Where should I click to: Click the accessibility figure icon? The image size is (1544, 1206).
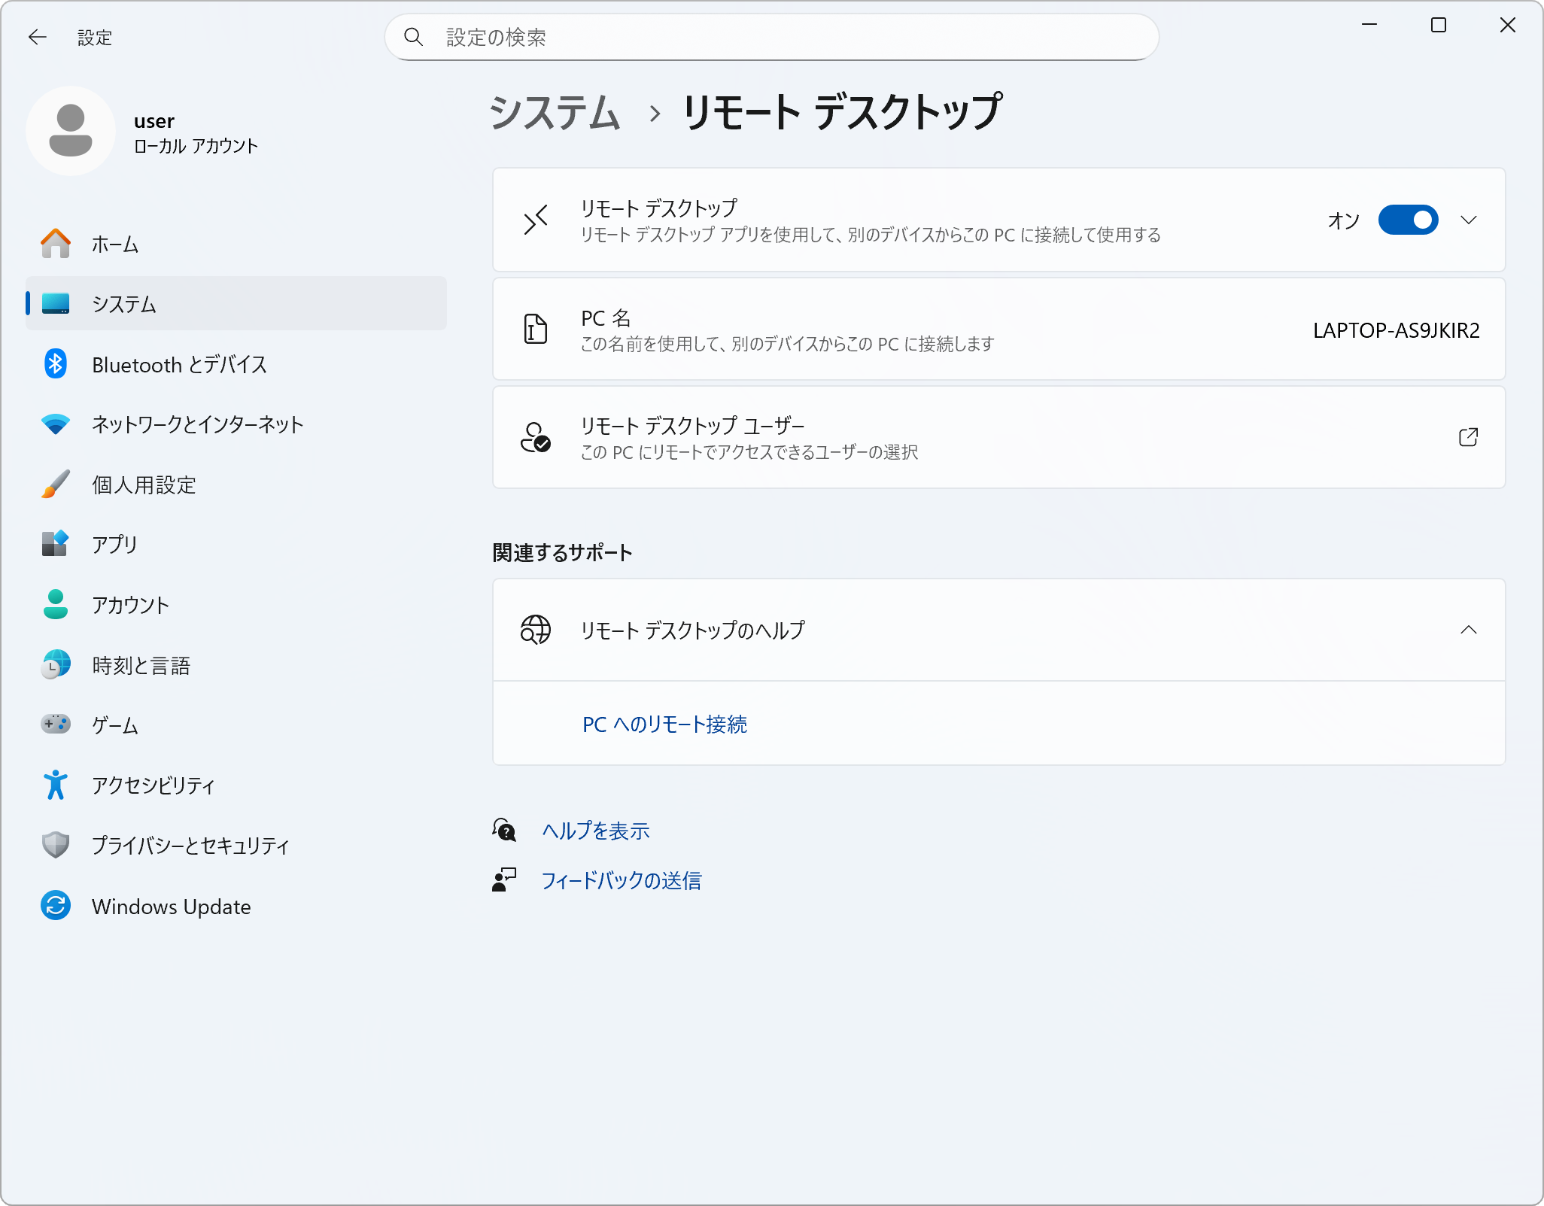point(56,785)
